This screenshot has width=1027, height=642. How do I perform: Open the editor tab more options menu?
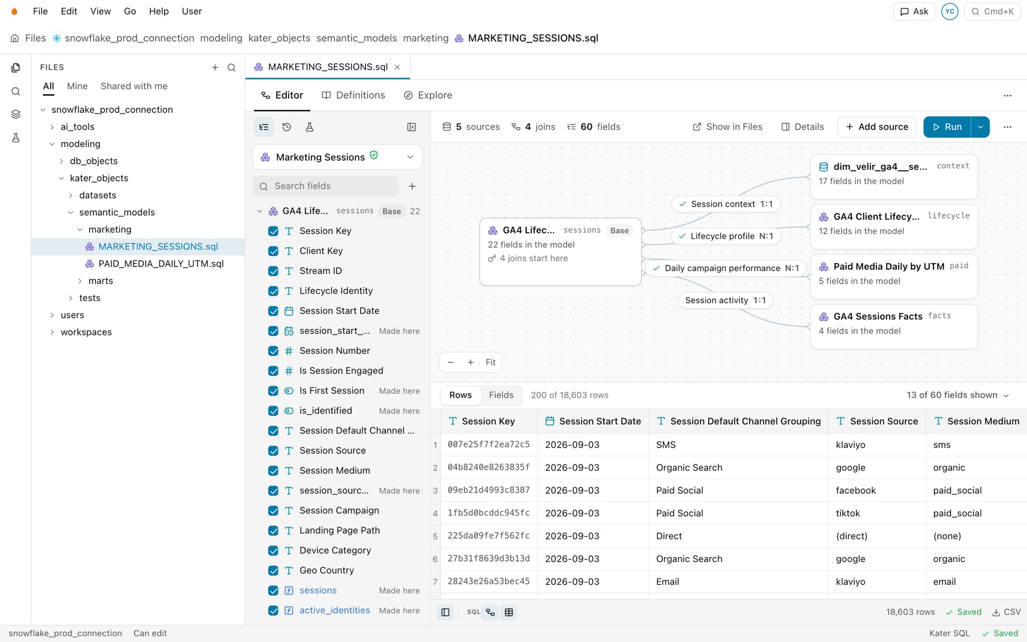(x=1007, y=95)
